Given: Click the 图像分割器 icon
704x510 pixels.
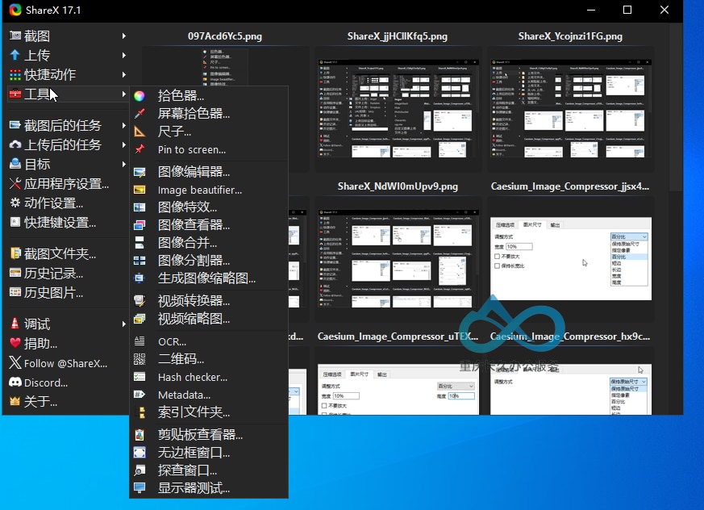Looking at the screenshot, I should [140, 260].
